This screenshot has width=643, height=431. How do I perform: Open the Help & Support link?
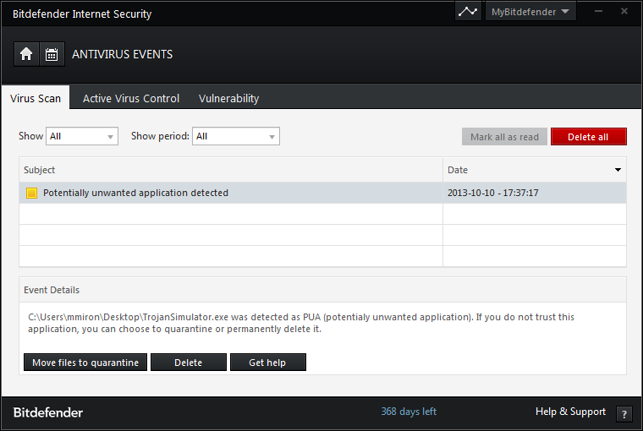click(570, 412)
